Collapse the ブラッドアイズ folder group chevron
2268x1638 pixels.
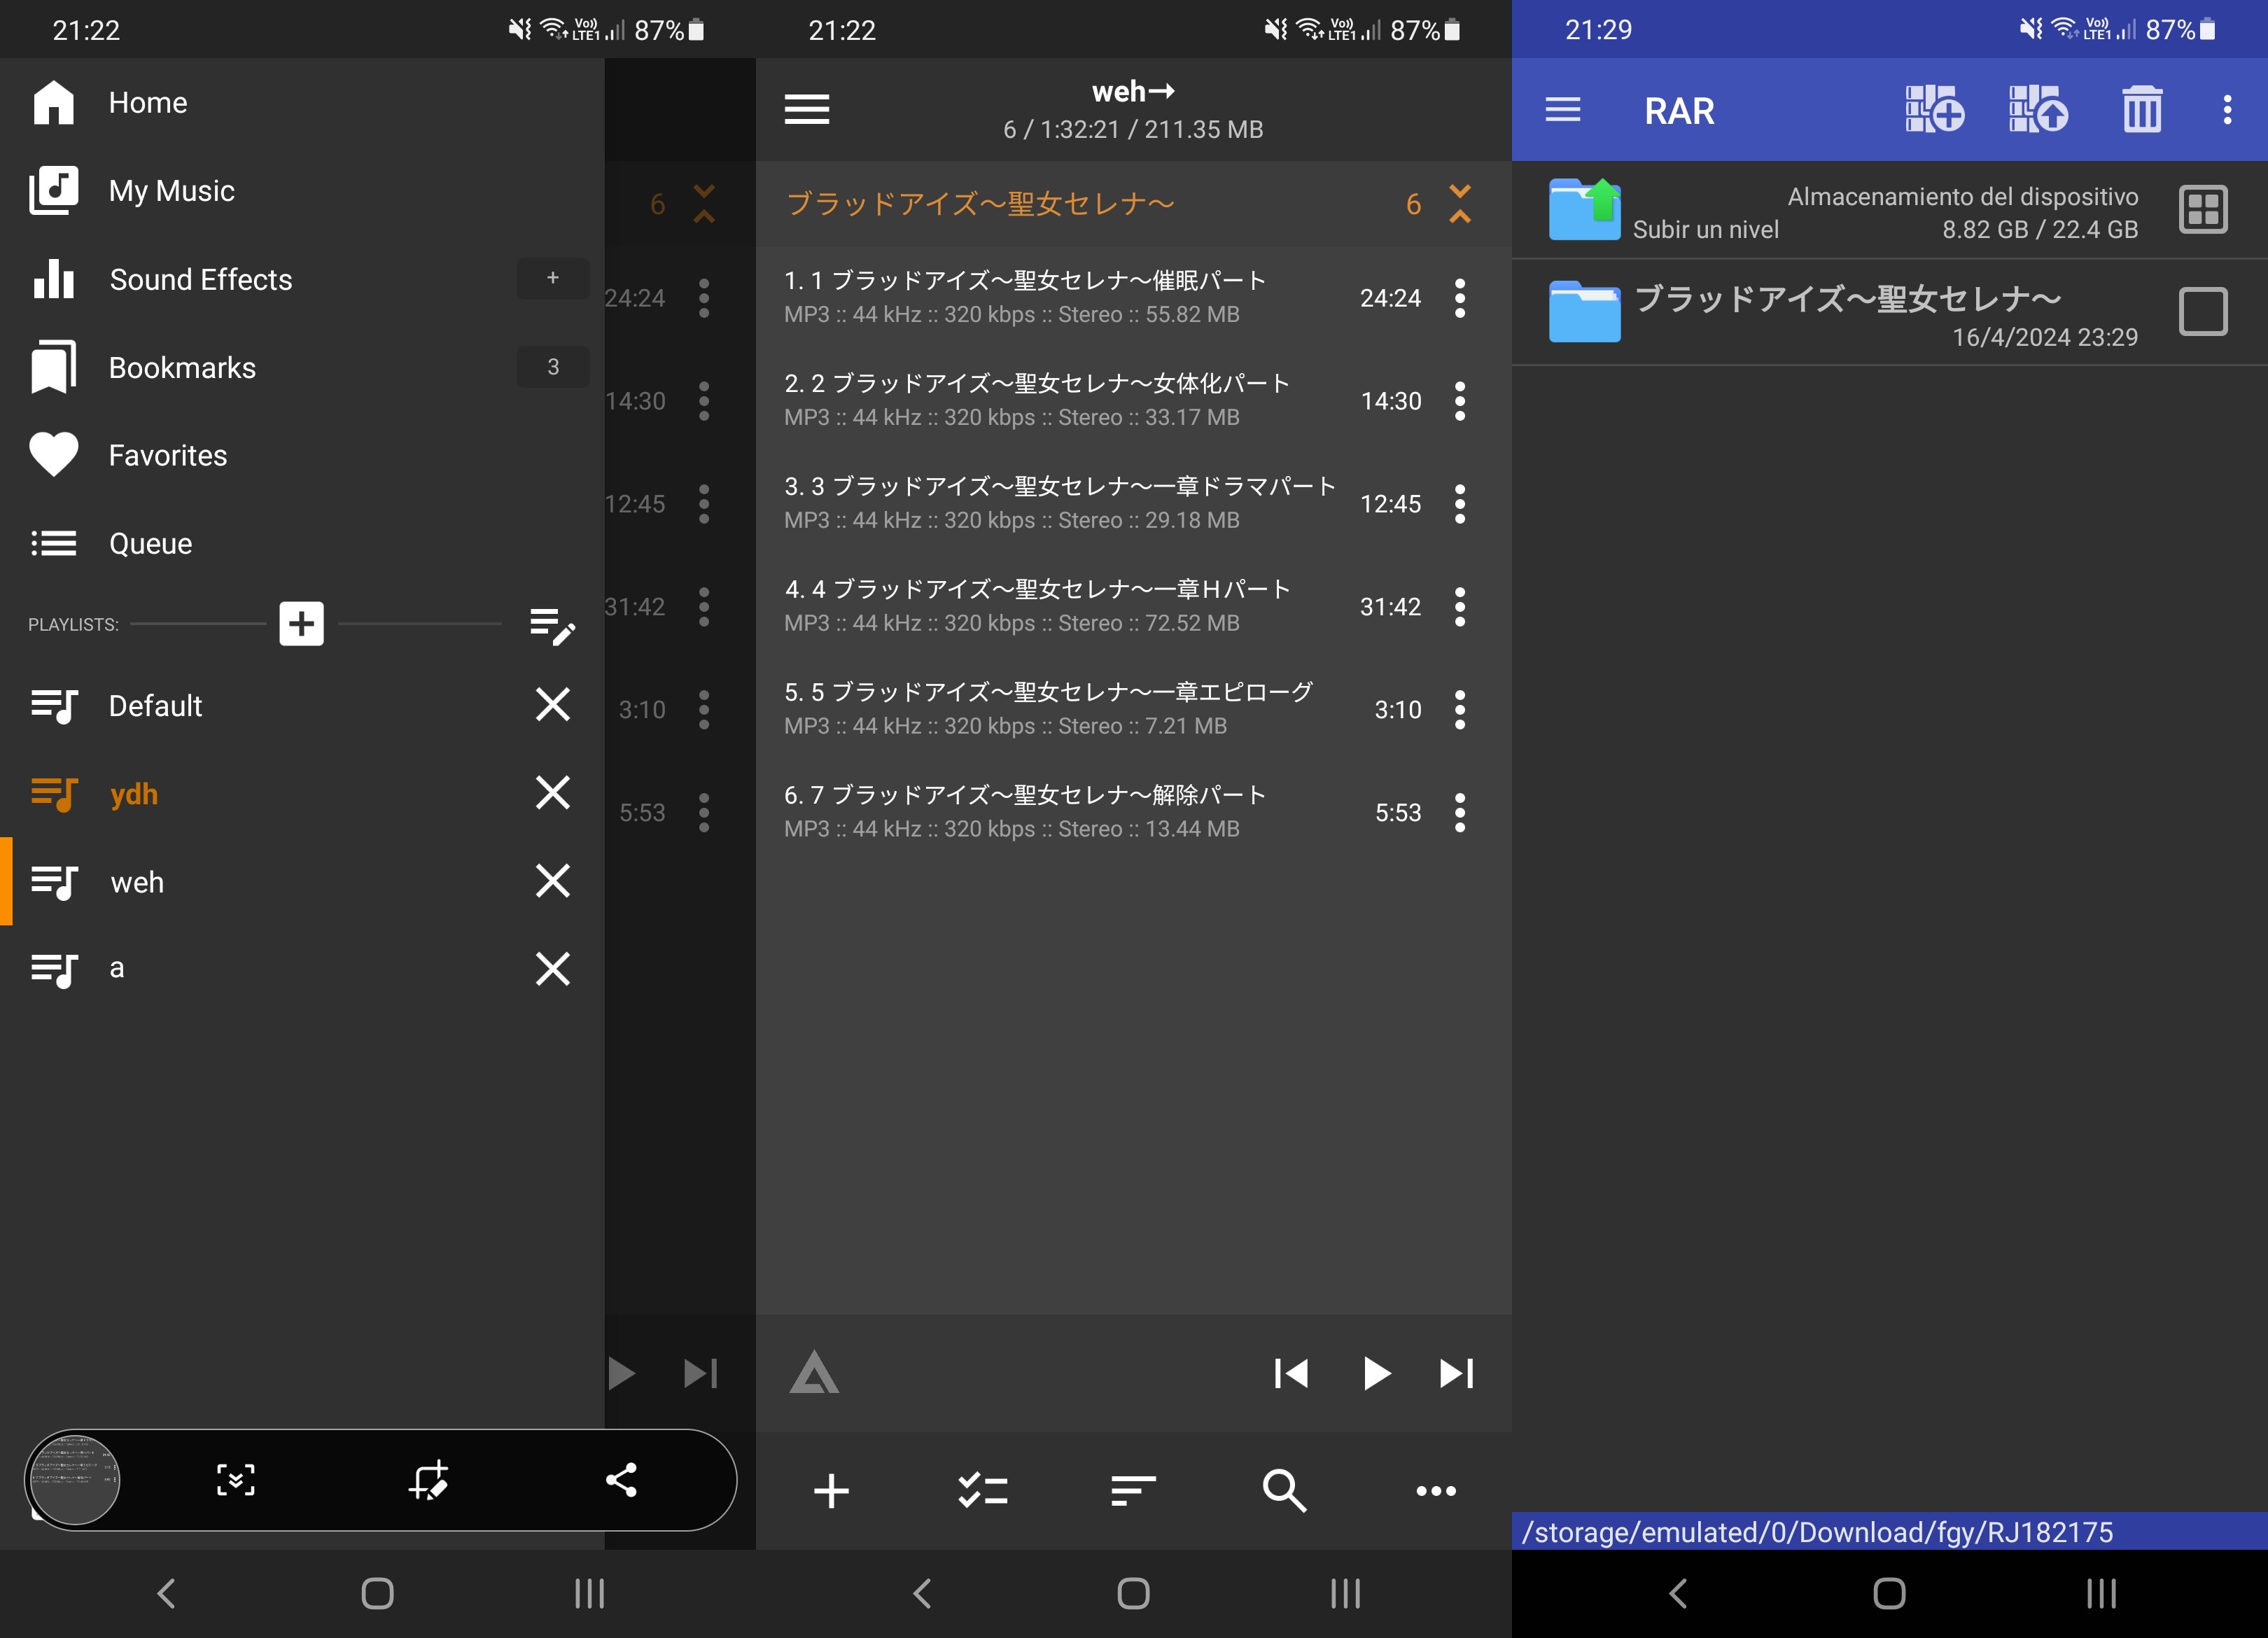click(1460, 203)
